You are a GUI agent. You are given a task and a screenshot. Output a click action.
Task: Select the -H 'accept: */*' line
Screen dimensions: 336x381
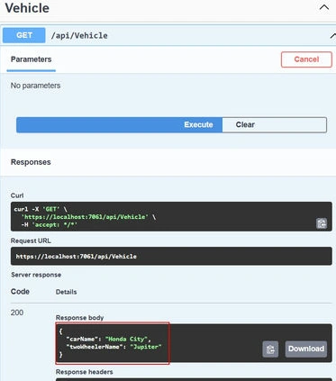pos(50,224)
